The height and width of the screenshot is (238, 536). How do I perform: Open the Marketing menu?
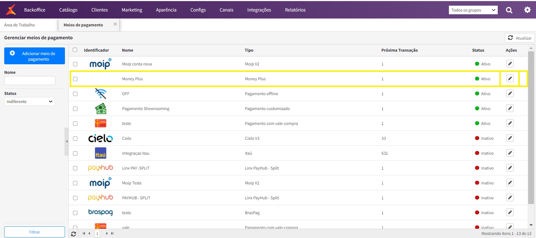tap(132, 10)
